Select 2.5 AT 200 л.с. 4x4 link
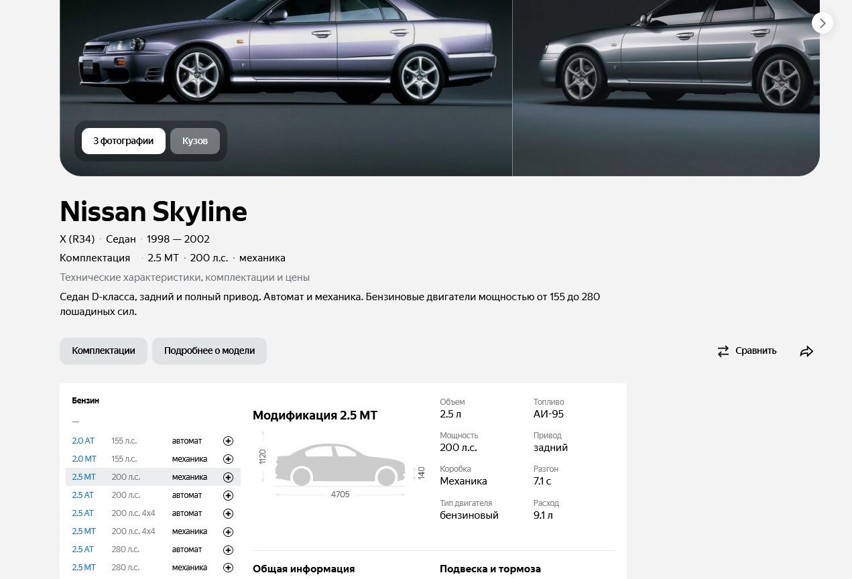The width and height of the screenshot is (852, 579). 83,513
